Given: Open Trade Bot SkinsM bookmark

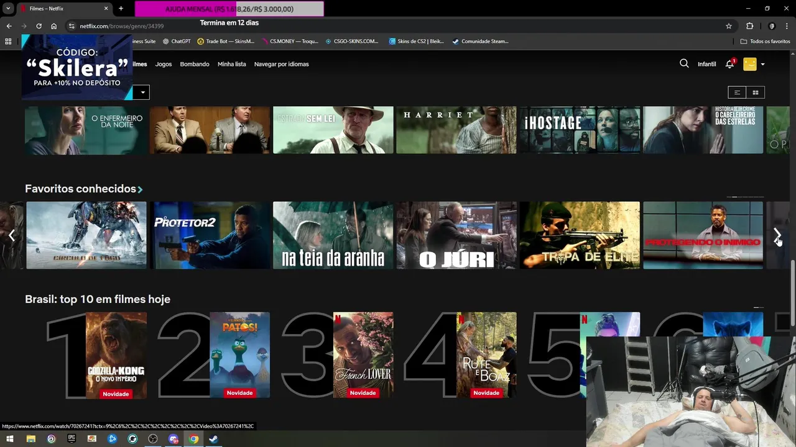Looking at the screenshot, I should [x=226, y=41].
